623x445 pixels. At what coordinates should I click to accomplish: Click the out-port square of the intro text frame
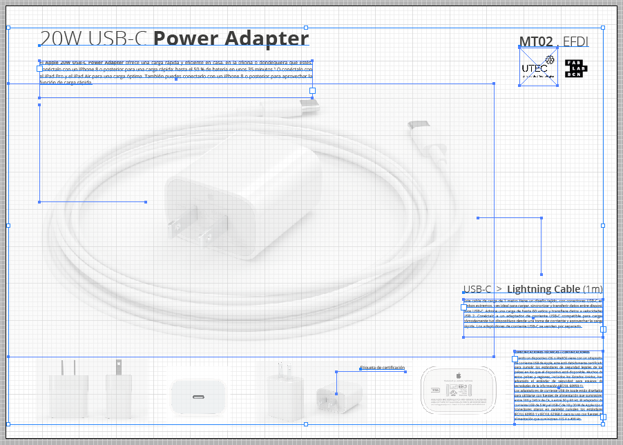pyautogui.click(x=312, y=90)
